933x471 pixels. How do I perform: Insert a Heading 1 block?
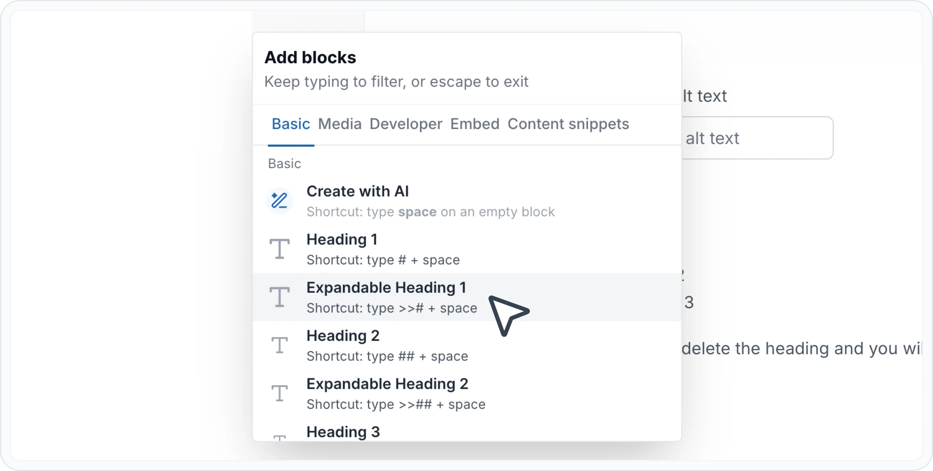pyautogui.click(x=467, y=249)
